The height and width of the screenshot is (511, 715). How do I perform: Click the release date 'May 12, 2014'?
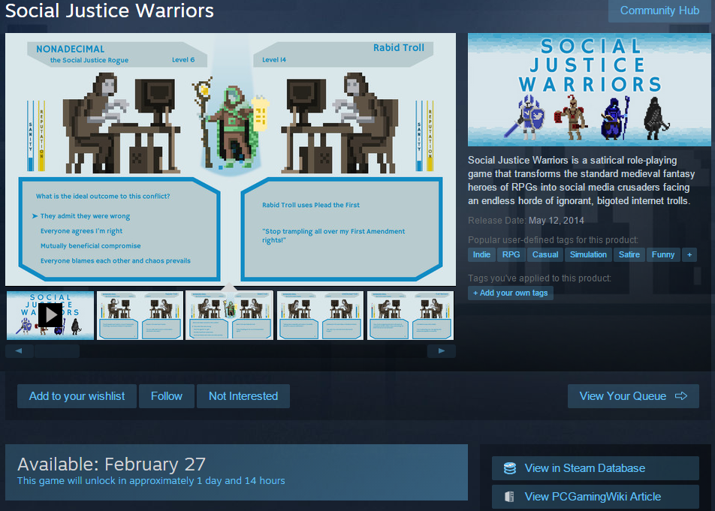(557, 221)
